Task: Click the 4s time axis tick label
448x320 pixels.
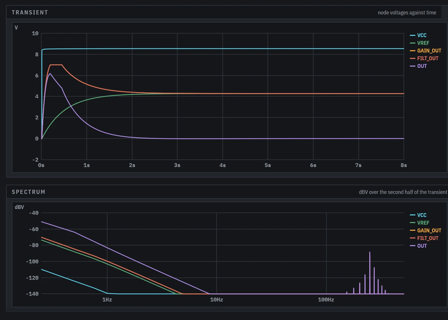Action: pos(223,165)
